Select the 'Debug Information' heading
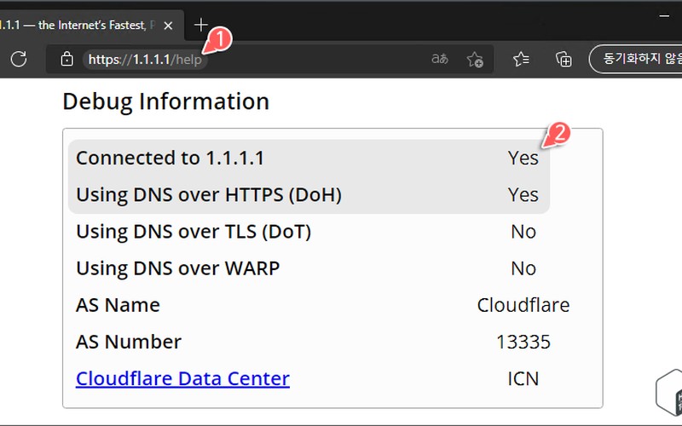The height and width of the screenshot is (426, 682). 165,101
